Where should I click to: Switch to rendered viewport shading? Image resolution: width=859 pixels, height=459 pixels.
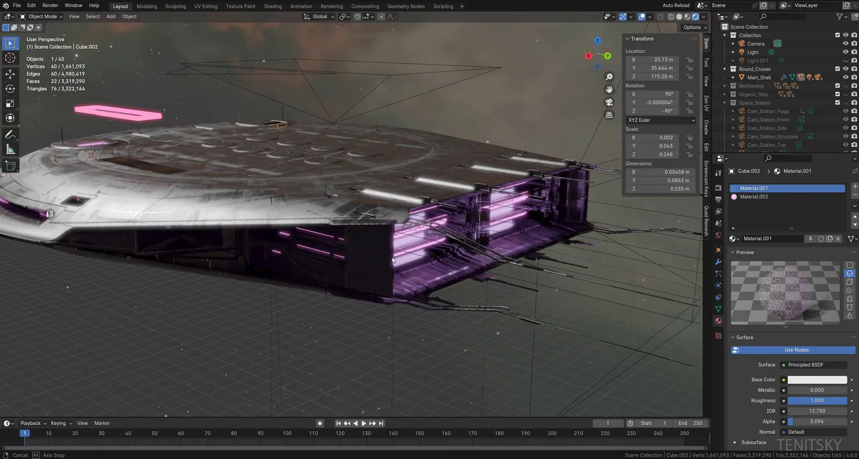pos(695,17)
